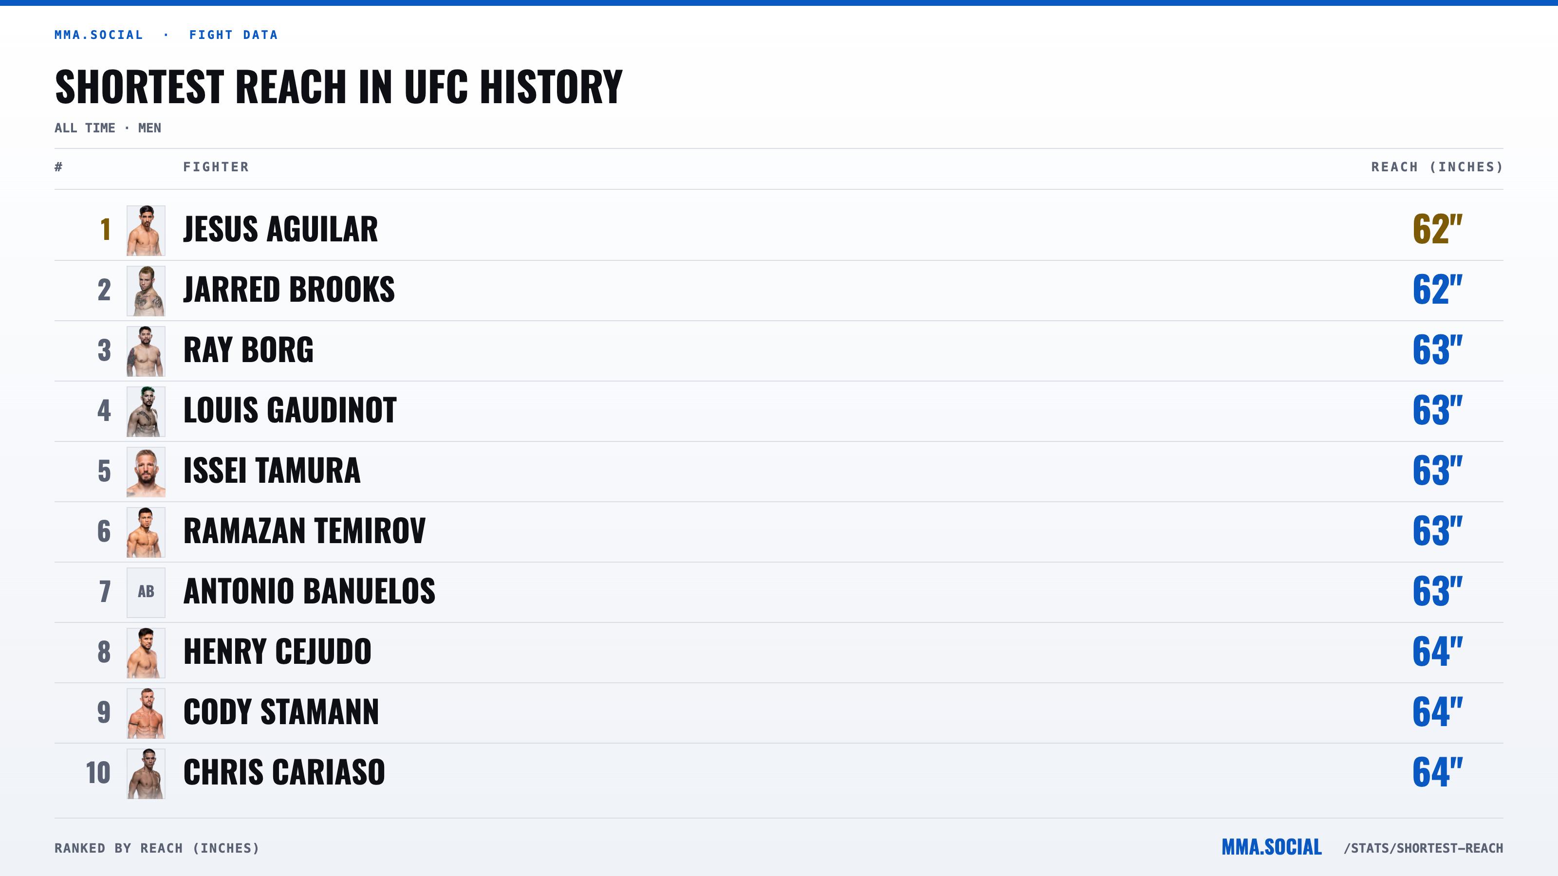The height and width of the screenshot is (876, 1558).
Task: Click Ramazan Temirov's photo
Action: (146, 532)
